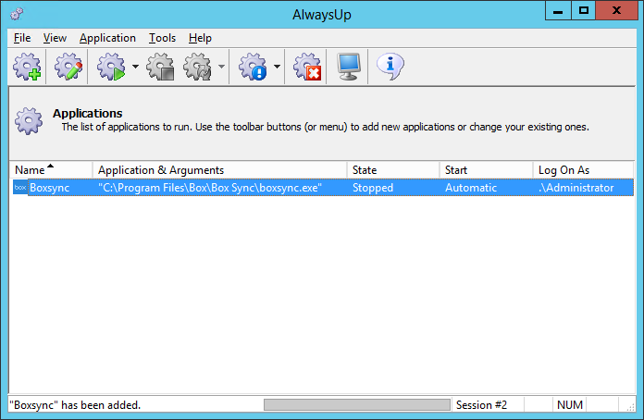
Task: Click the NUM status bar indicator
Action: pyautogui.click(x=570, y=405)
